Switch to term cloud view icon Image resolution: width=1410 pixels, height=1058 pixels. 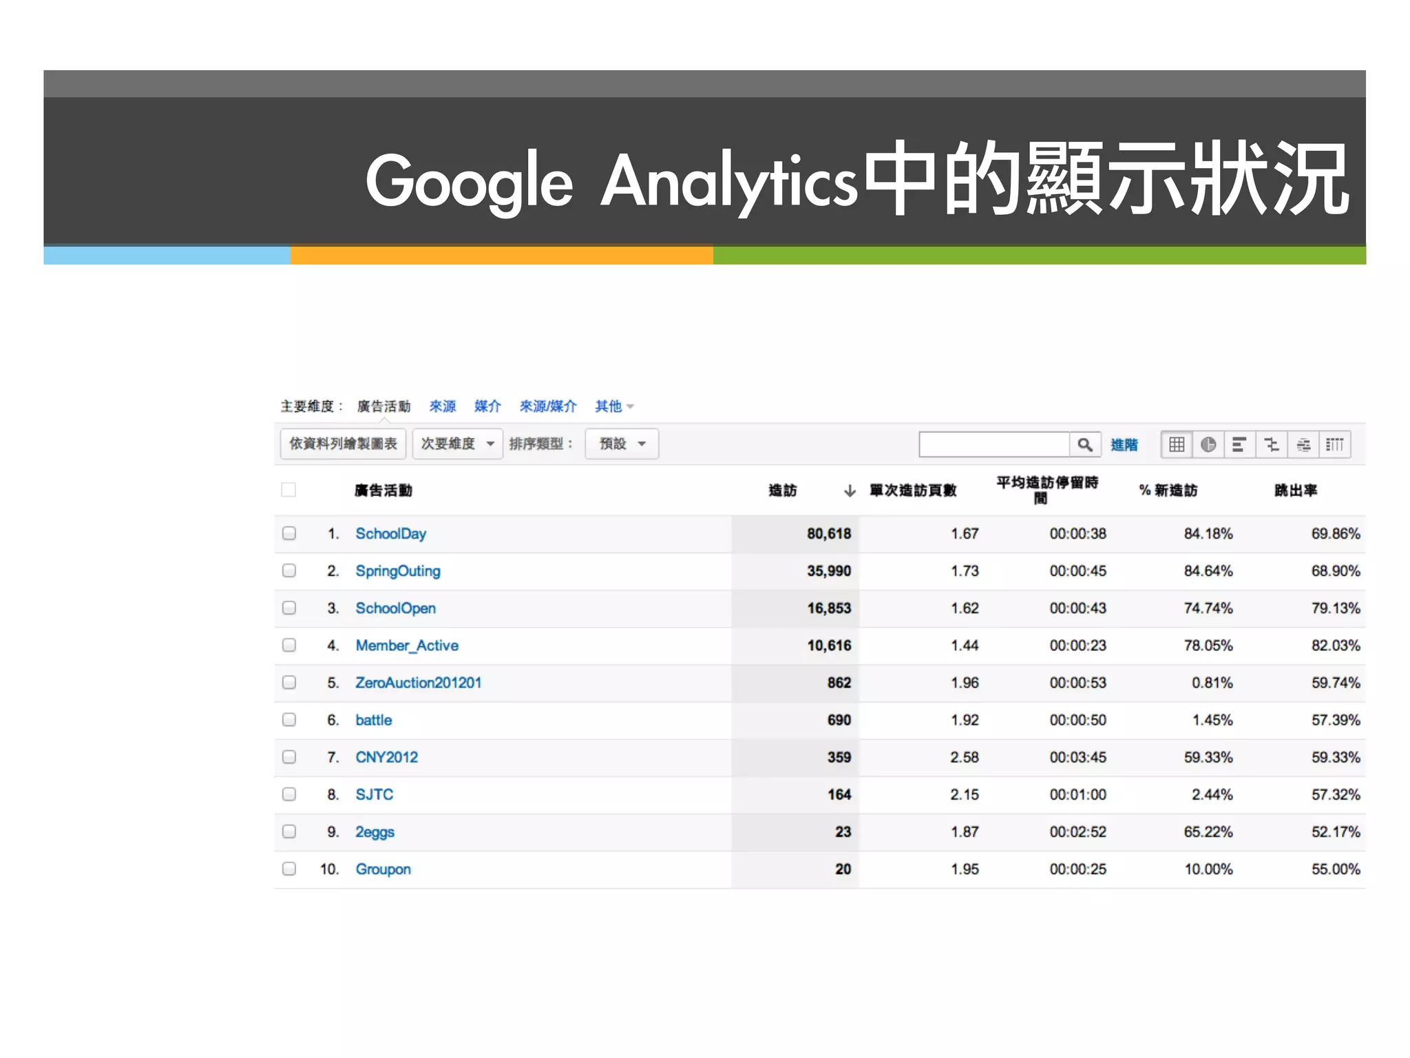1303,444
